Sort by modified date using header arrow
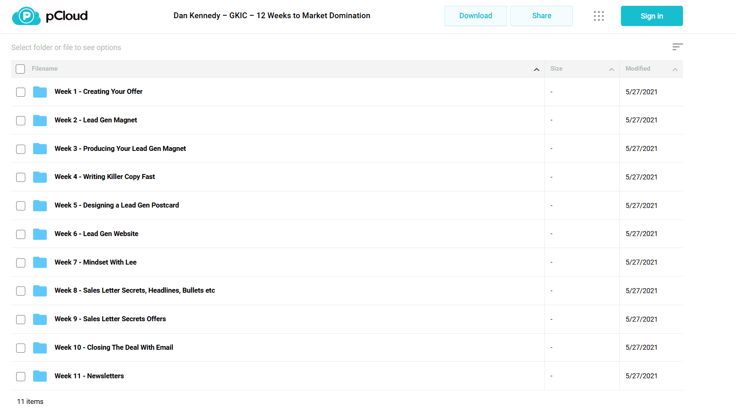Image resolution: width=736 pixels, height=413 pixels. (x=675, y=69)
